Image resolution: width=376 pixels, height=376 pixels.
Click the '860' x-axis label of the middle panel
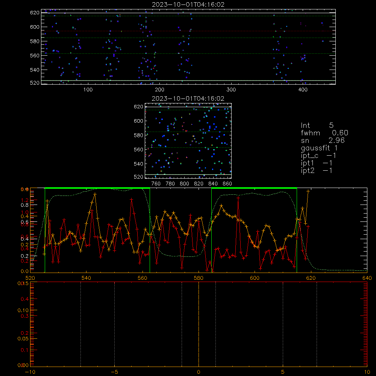pos(227,184)
